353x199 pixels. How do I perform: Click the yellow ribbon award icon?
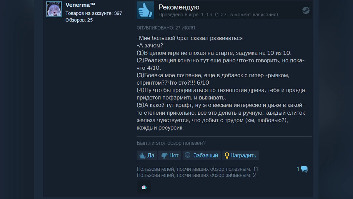pos(227,155)
